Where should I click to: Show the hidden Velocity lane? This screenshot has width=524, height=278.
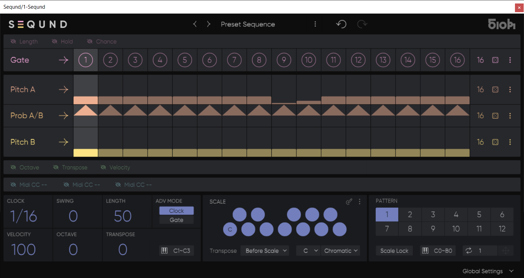(115, 168)
